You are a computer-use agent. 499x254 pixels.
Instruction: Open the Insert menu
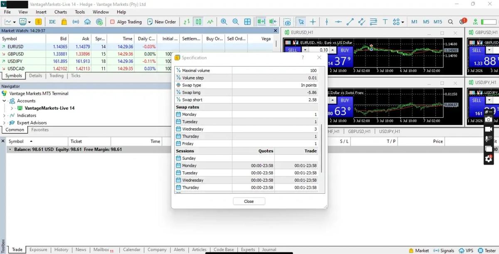(x=41, y=12)
